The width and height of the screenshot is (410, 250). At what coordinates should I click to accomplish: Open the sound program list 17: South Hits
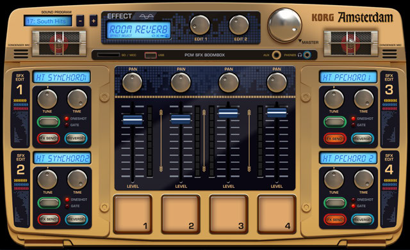coord(48,21)
